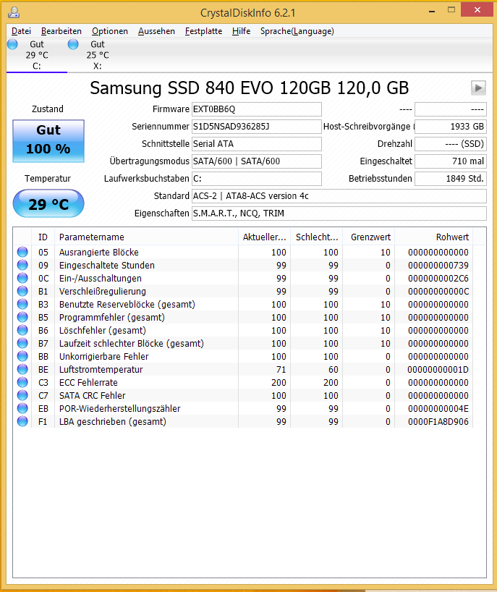Click the Eingeschaltet 710 mal value
The height and width of the screenshot is (592, 497).
coord(451,161)
